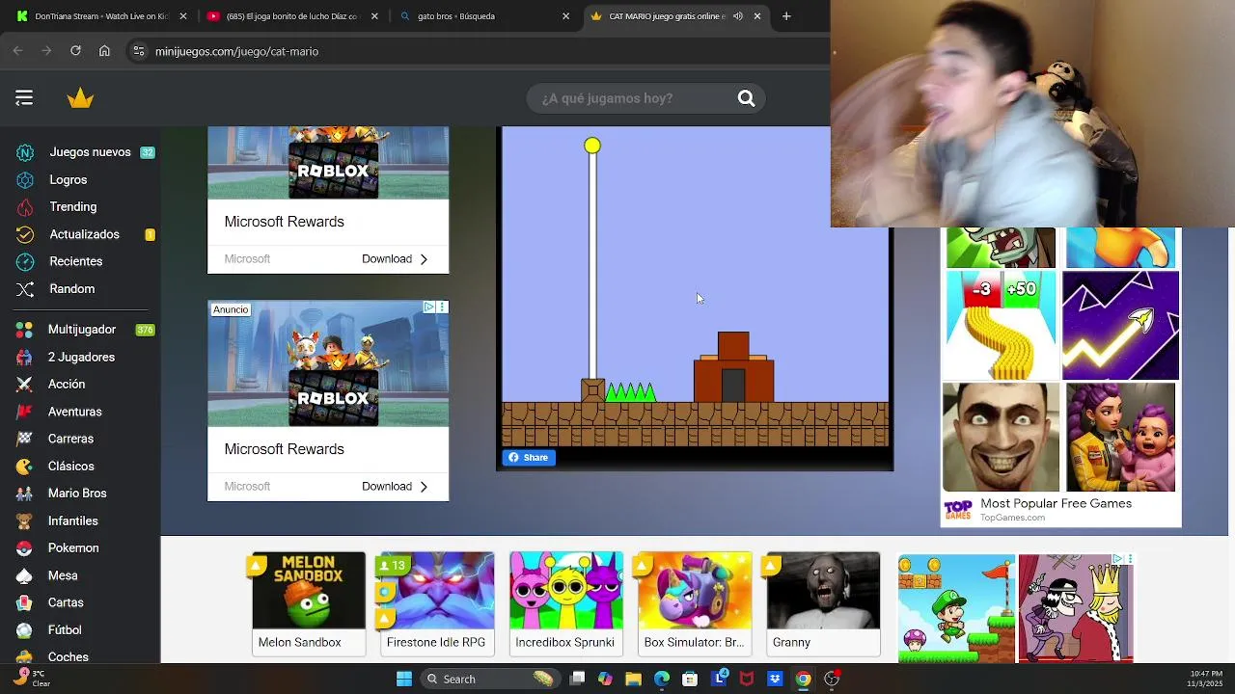Click the Multijugador category icon
This screenshot has height=694, width=1235.
tap(25, 330)
